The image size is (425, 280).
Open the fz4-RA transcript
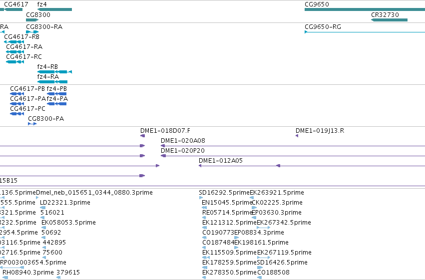coord(52,82)
